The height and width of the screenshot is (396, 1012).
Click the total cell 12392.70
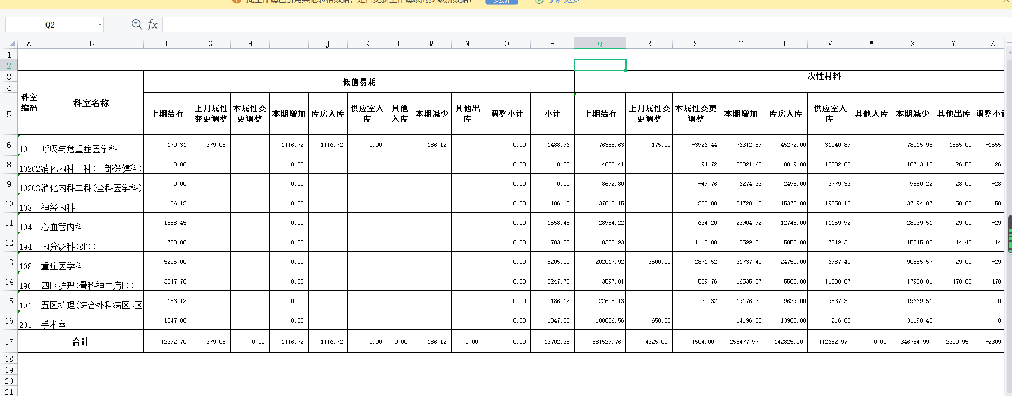coord(167,342)
